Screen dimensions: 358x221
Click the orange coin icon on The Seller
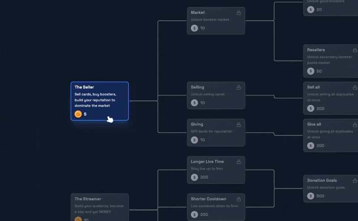[x=78, y=114]
